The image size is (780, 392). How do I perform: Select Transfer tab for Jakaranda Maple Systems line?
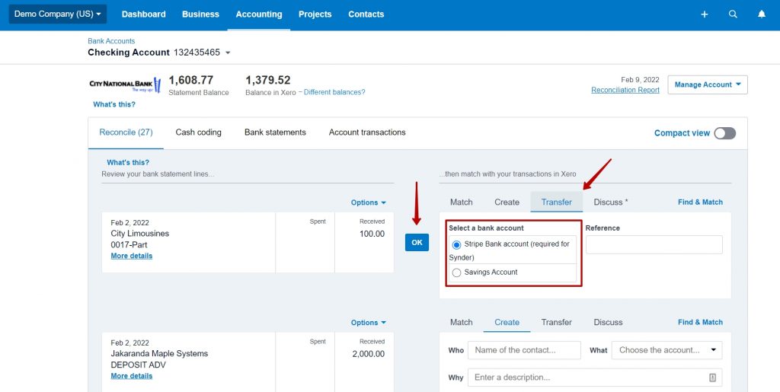pos(557,323)
